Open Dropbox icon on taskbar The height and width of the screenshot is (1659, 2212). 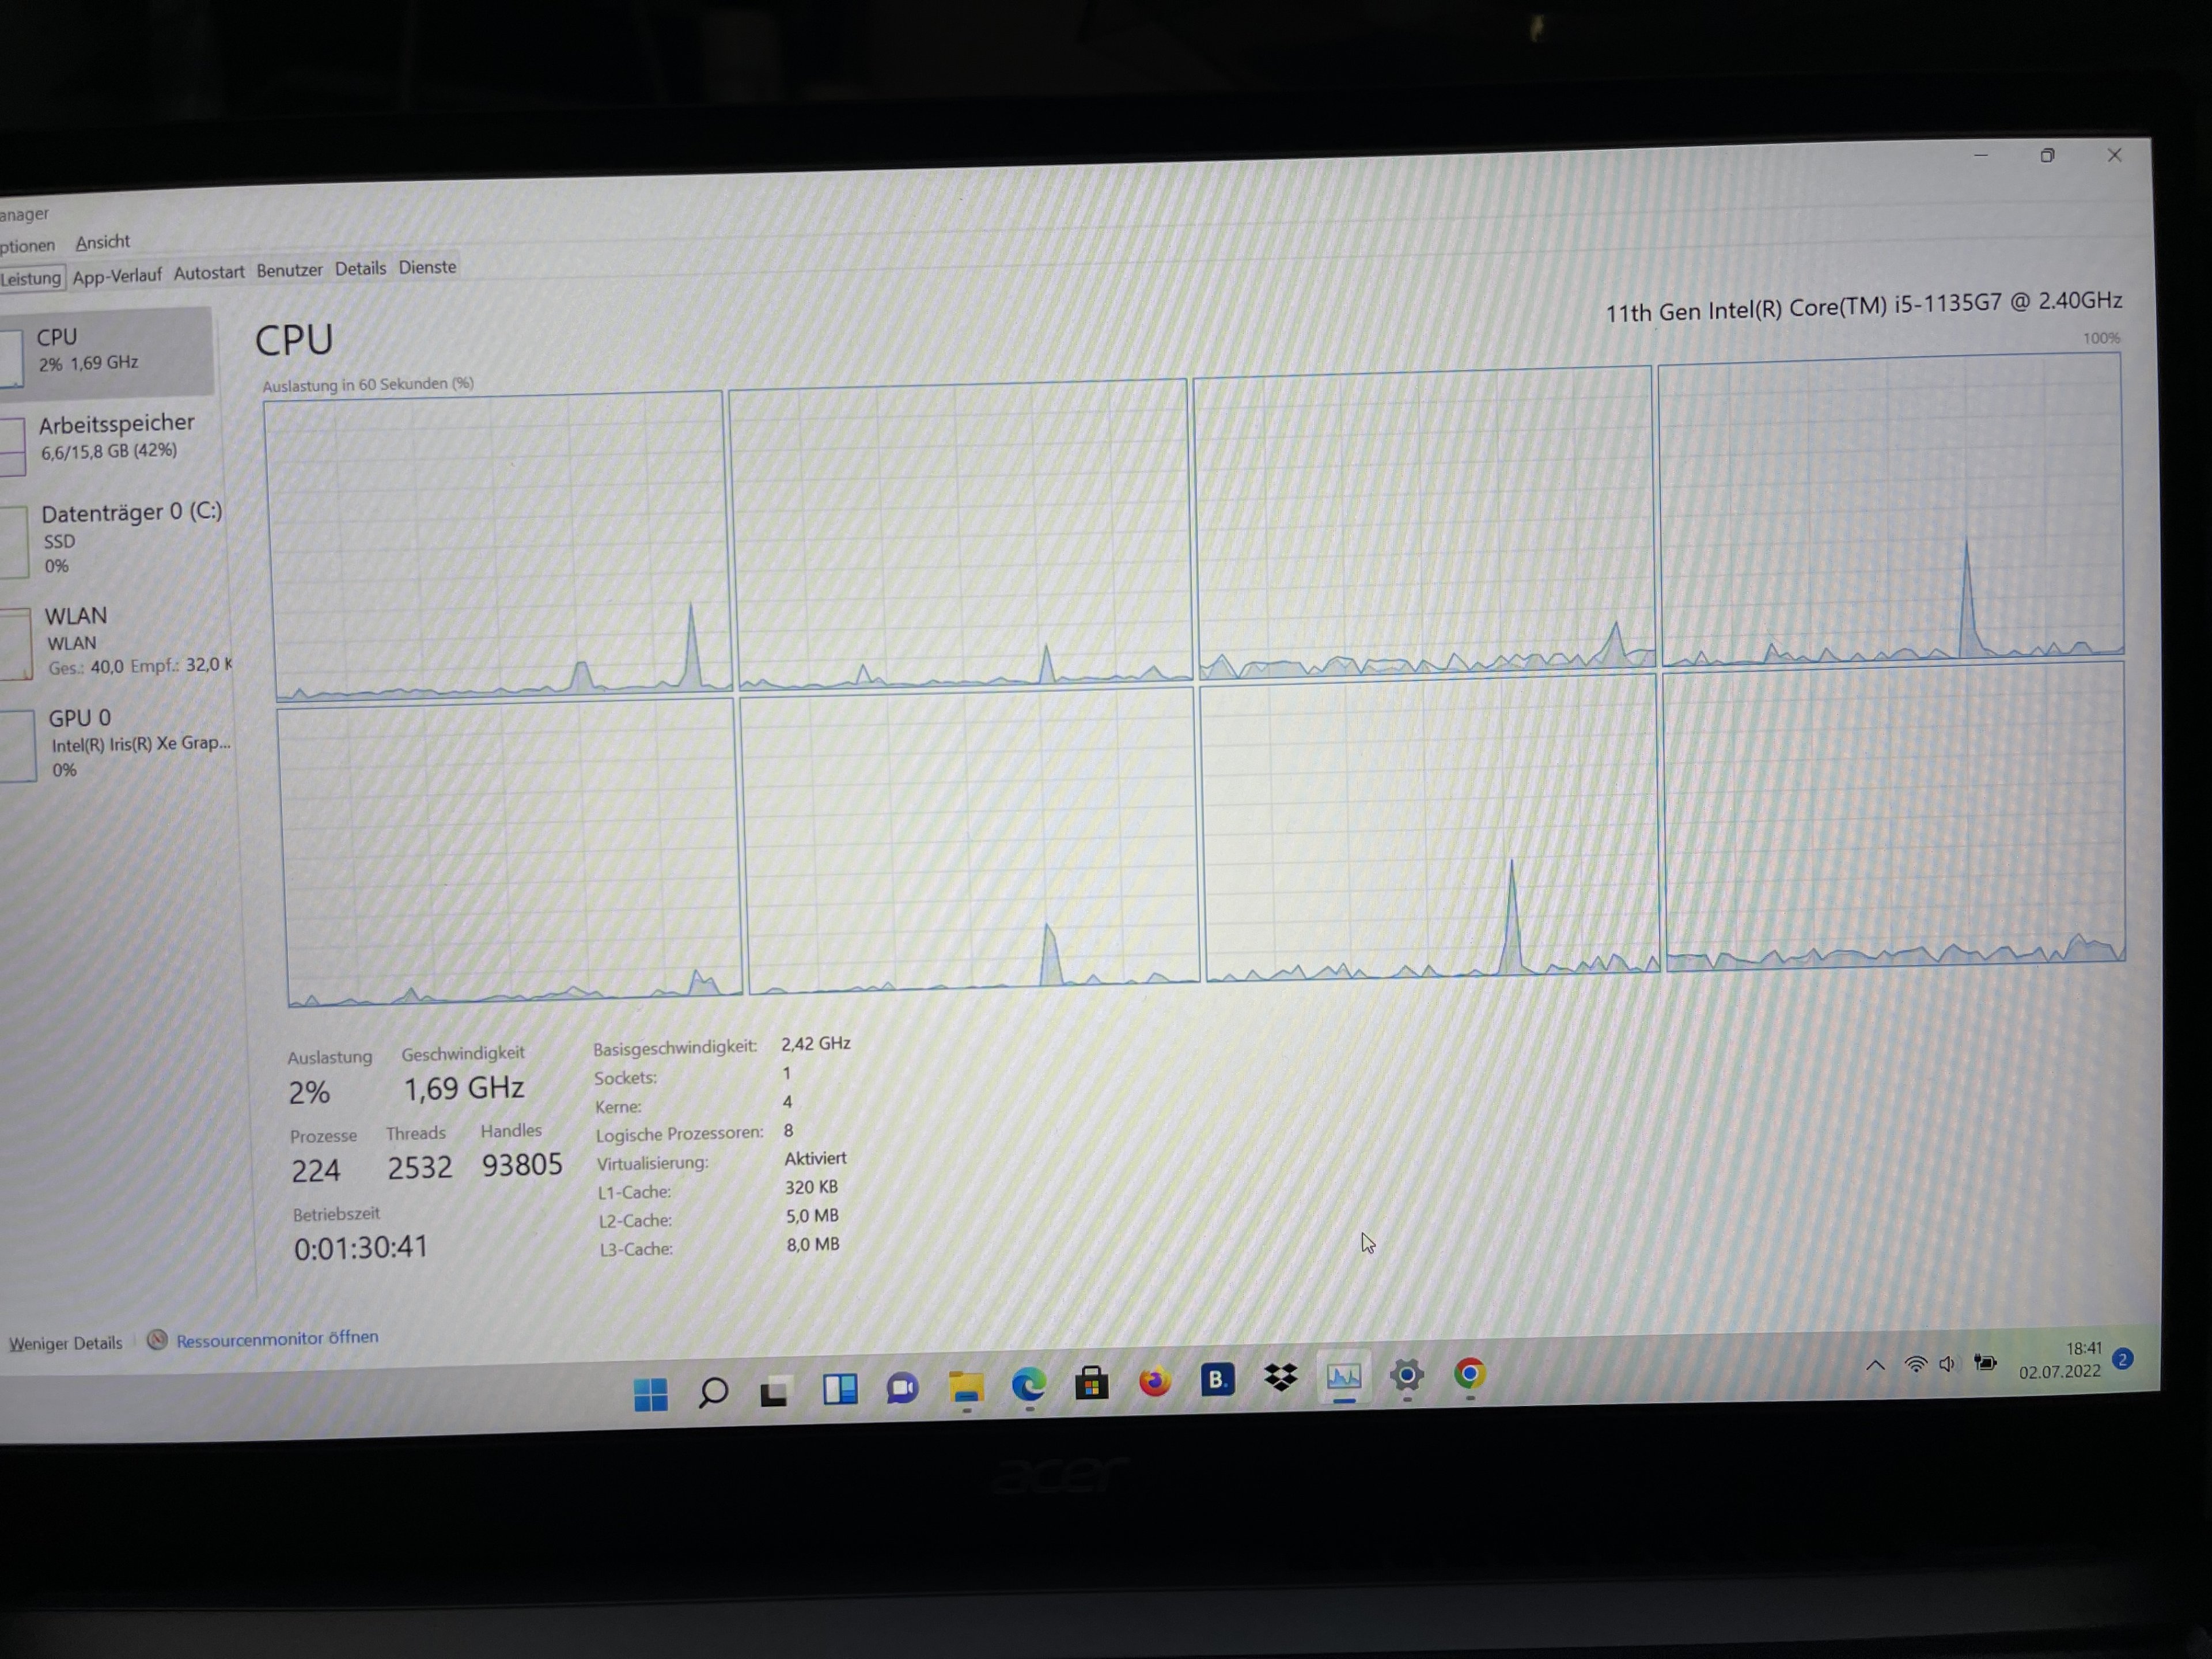[1281, 1378]
